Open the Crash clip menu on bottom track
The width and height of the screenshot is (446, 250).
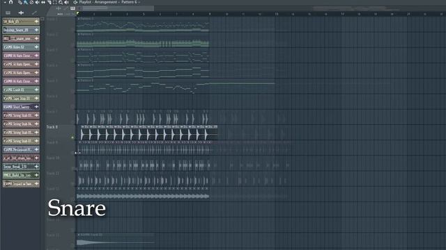[x=79, y=235]
